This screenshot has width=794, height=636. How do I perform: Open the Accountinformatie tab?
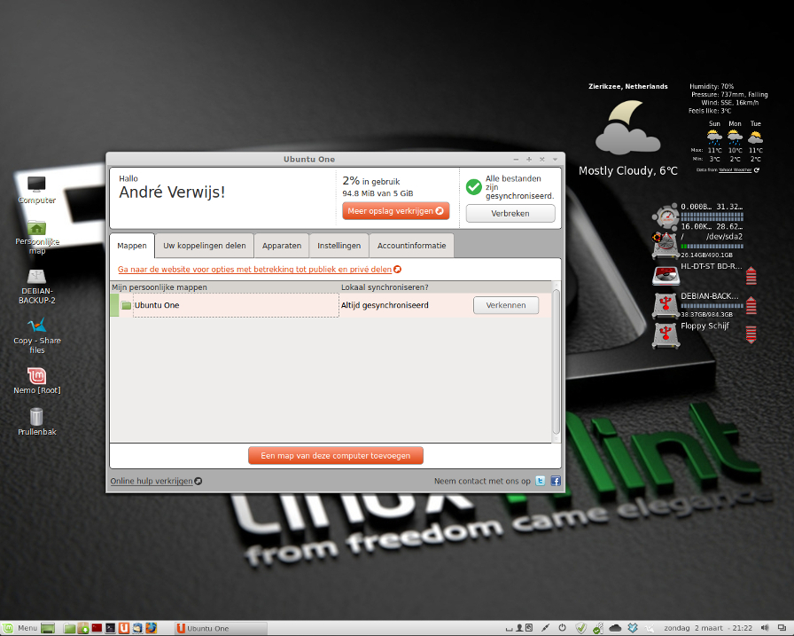point(412,246)
